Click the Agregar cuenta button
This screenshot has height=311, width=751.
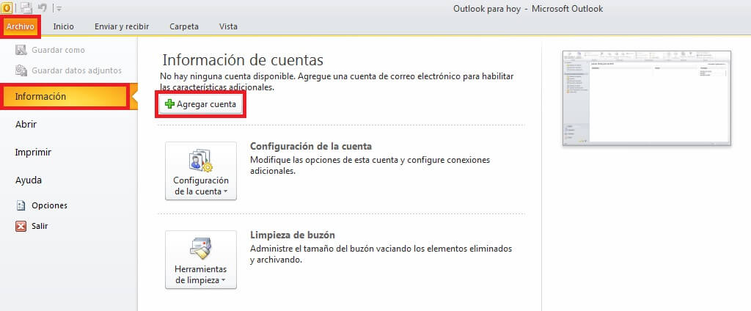coord(201,104)
